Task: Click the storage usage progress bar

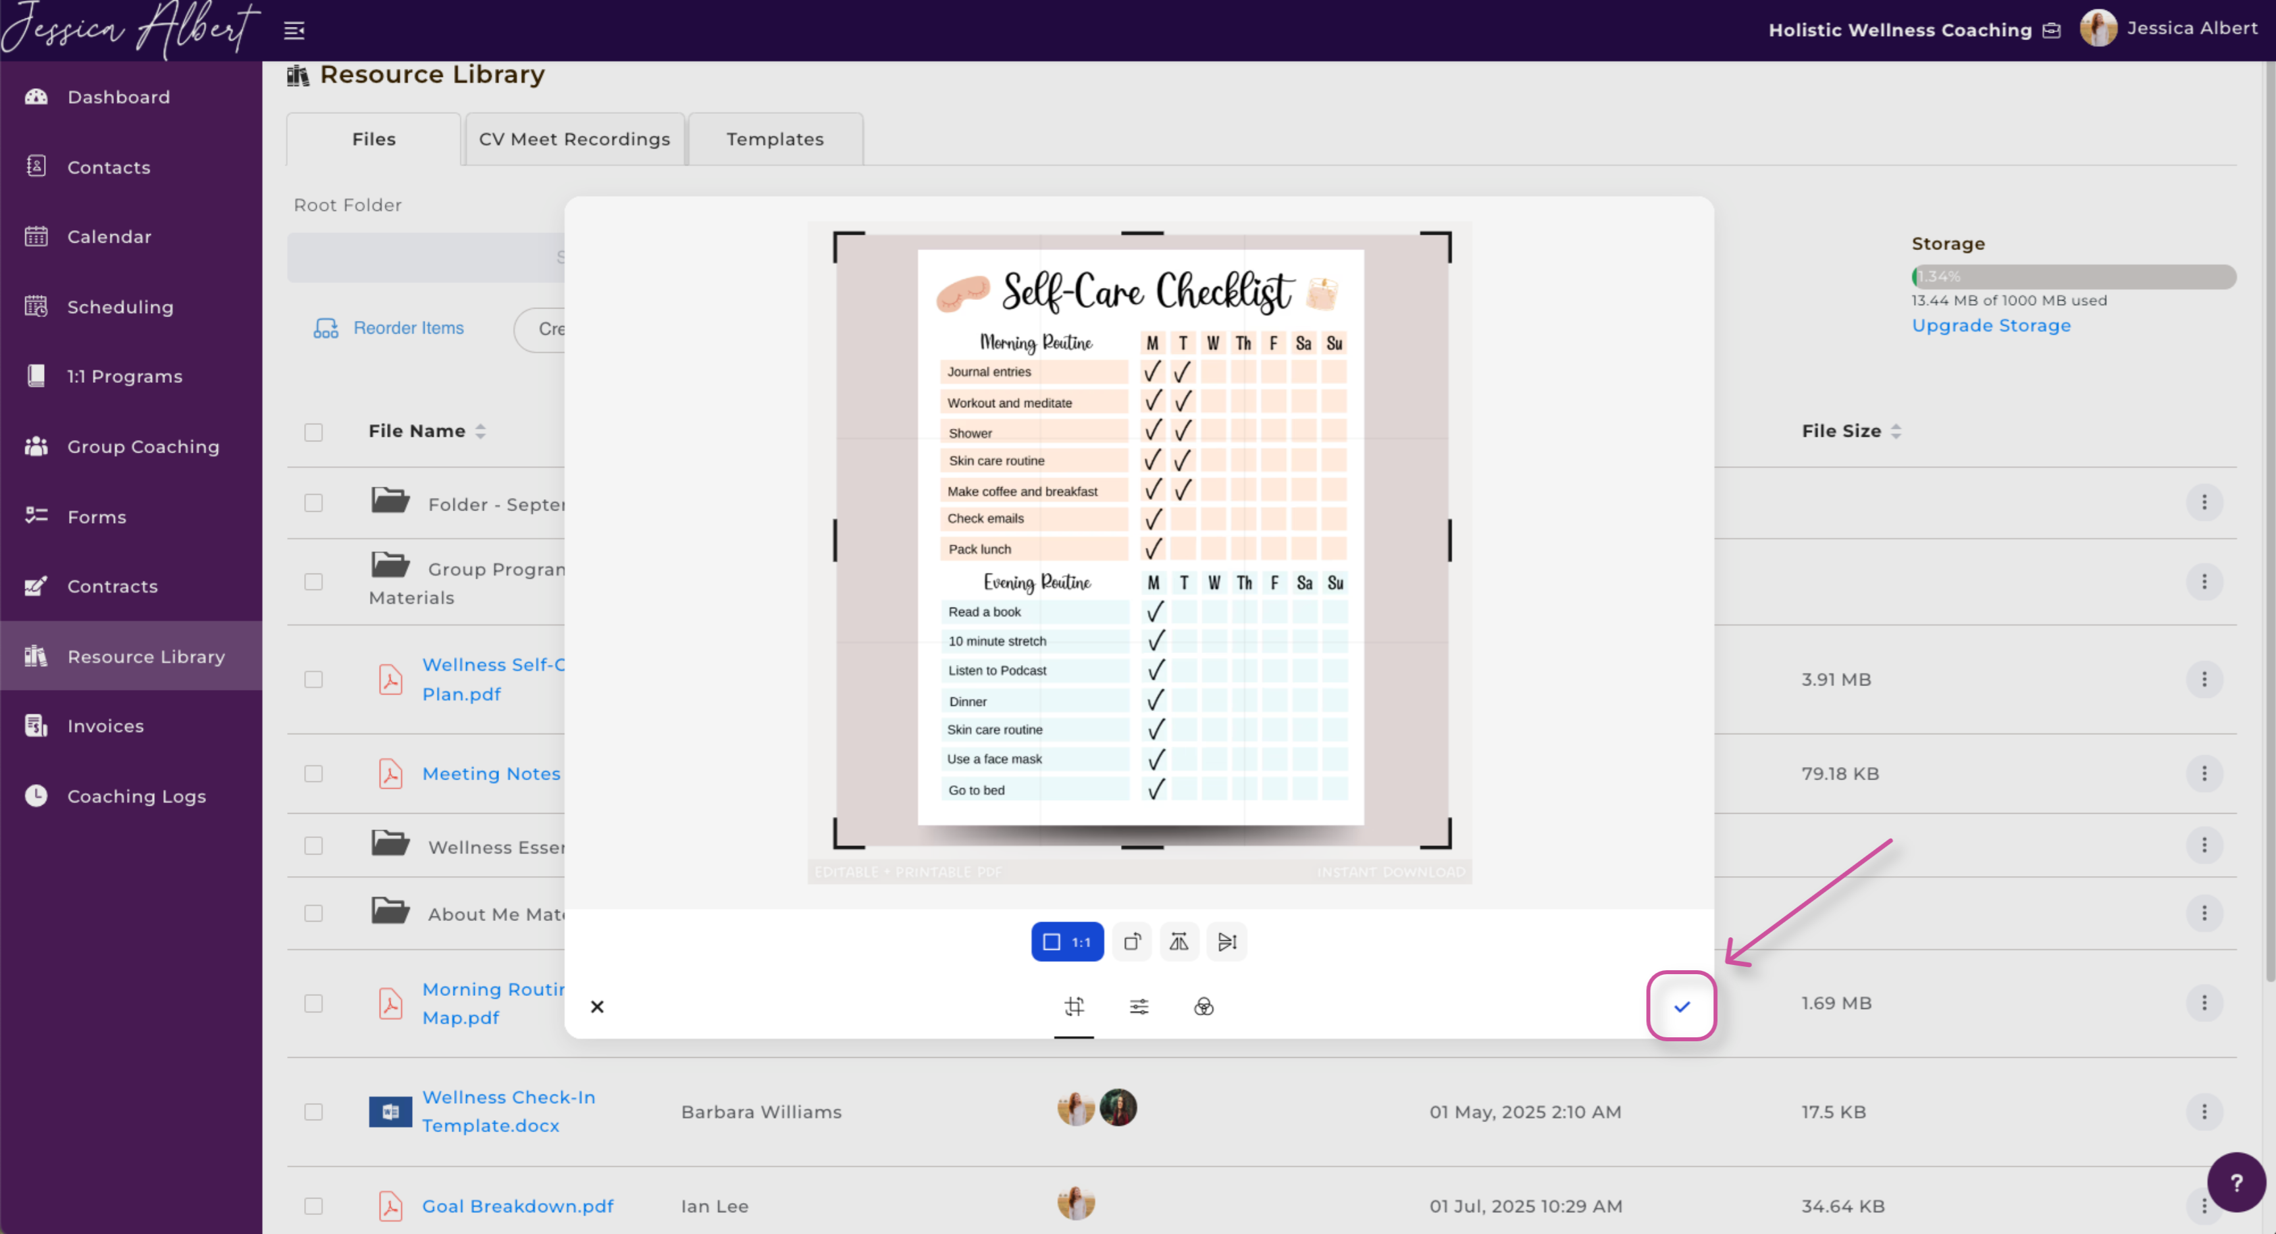Action: tap(2073, 276)
